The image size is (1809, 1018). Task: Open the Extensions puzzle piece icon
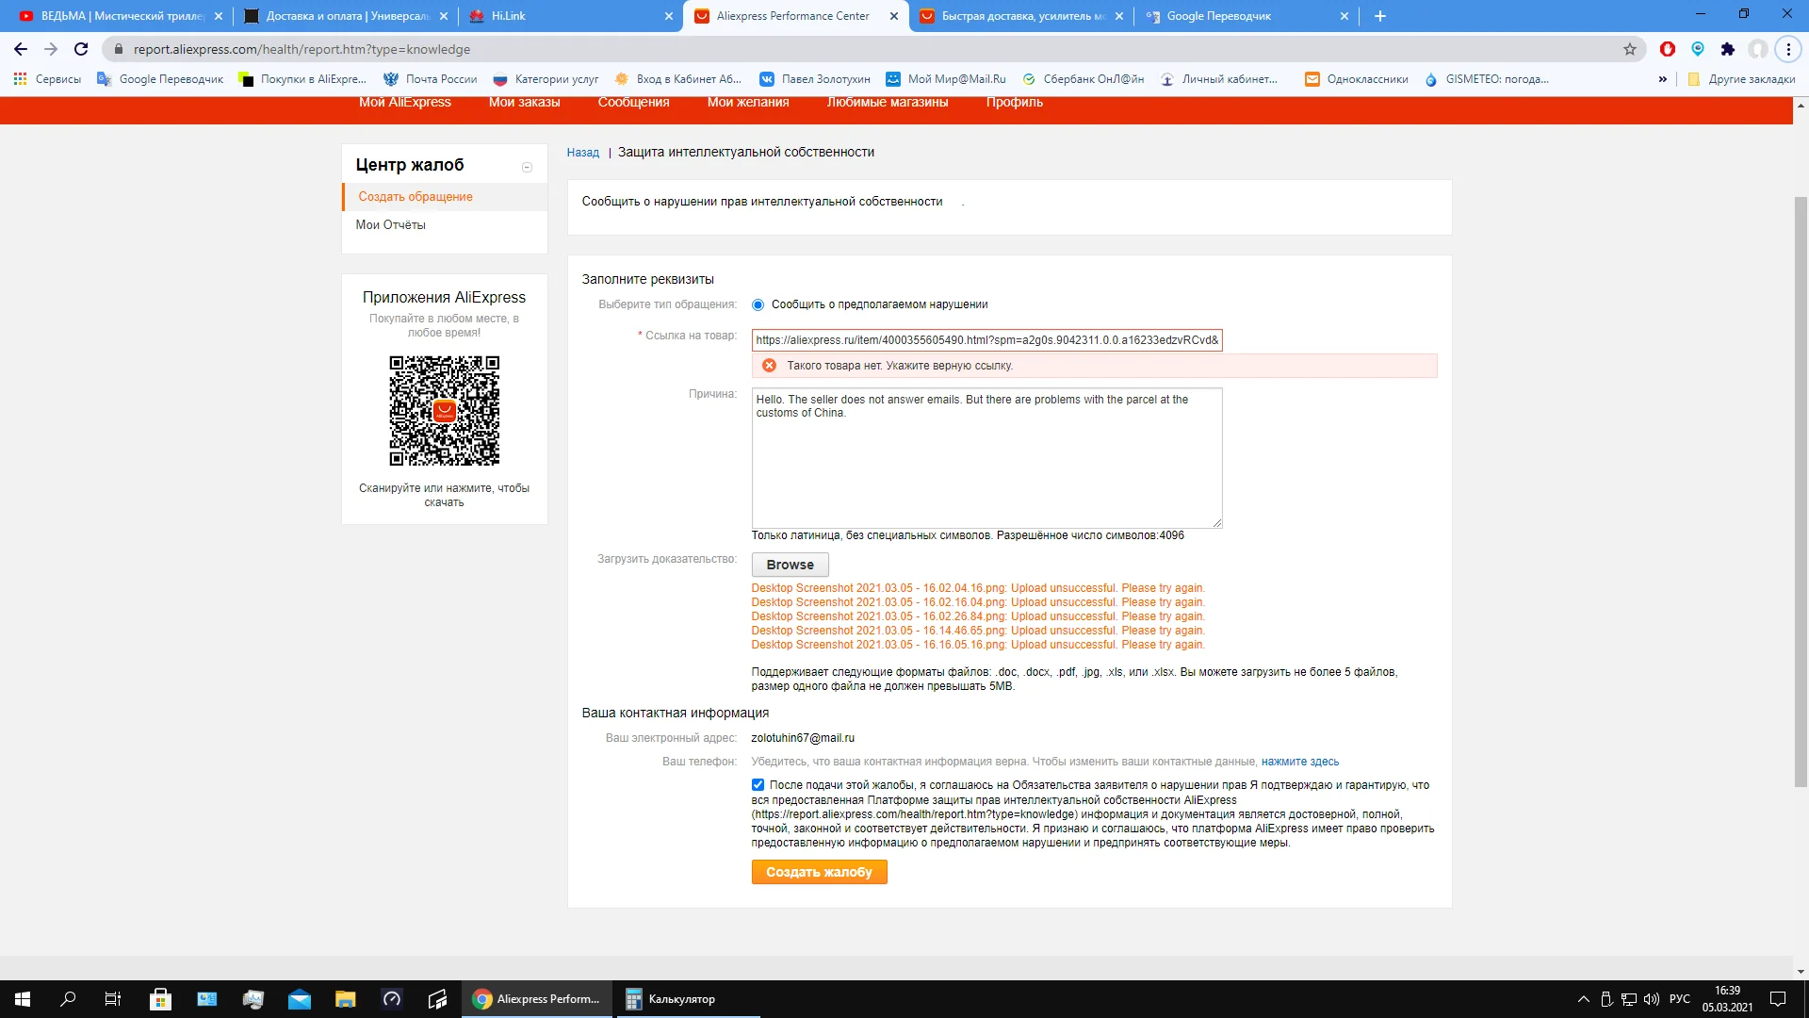(1727, 49)
